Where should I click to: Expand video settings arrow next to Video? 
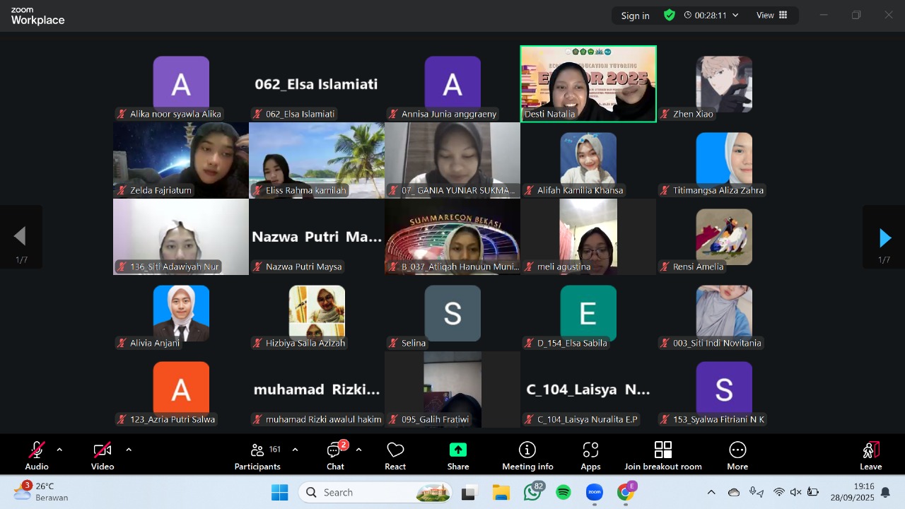click(129, 450)
